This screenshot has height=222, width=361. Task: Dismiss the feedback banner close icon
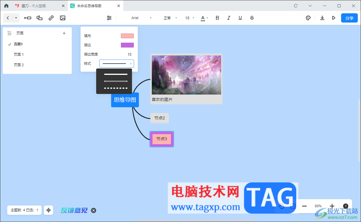94,210
